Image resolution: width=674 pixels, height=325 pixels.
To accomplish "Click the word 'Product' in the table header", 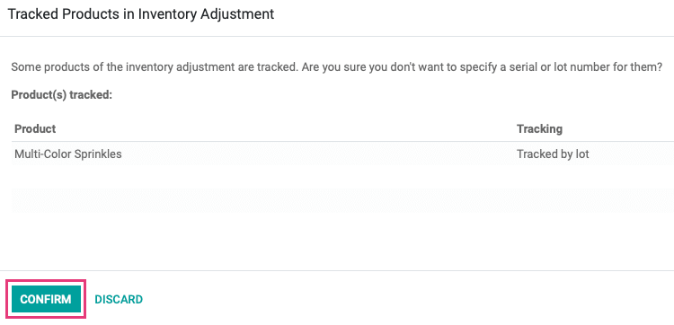I will click(35, 128).
